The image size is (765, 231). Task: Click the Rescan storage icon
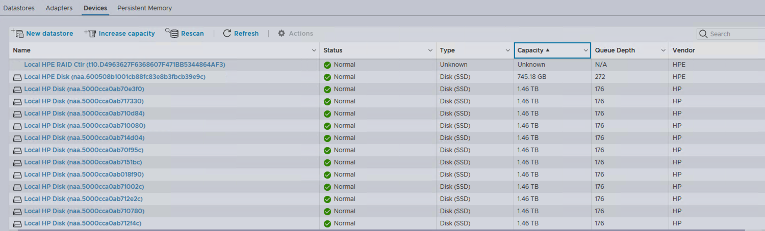point(172,34)
